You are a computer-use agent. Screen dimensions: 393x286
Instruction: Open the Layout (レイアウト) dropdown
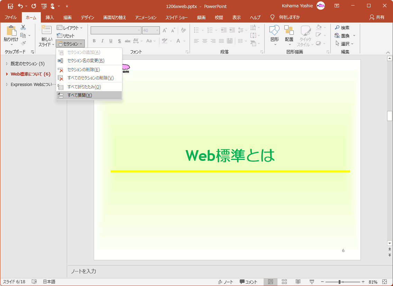click(70, 28)
